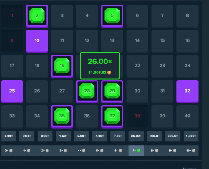Click the green gem on tile 5
The height and width of the screenshot is (169, 209).
click(112, 15)
